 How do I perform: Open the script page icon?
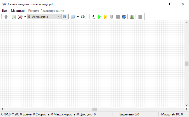click(14, 17)
